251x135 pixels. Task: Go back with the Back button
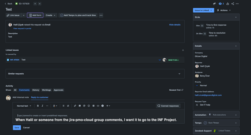pos(9,4)
